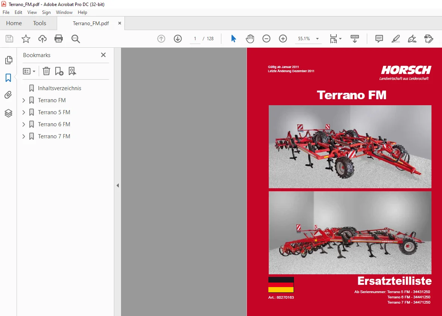Click the 'Ersatzteilliste' heading
Screen dimensions: 442x316
tap(394, 281)
